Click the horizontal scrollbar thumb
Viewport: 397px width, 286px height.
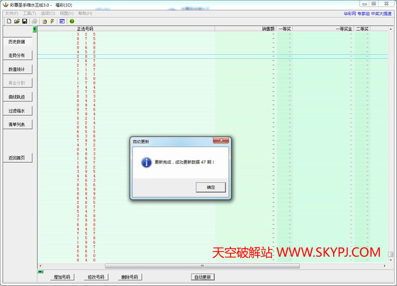(x=201, y=266)
